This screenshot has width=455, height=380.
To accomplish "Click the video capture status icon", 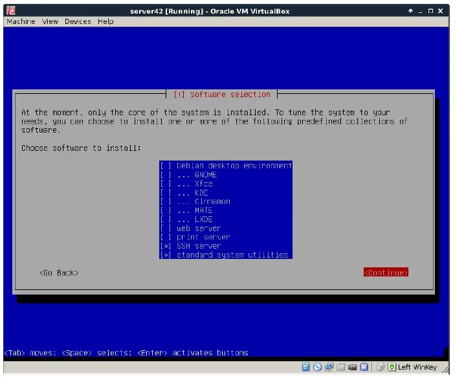I will [352, 367].
